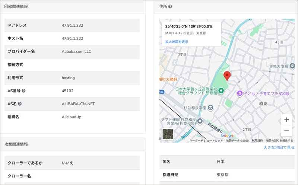Click the red location pin on map
Viewport: 298px width, 185px height.
click(x=227, y=76)
